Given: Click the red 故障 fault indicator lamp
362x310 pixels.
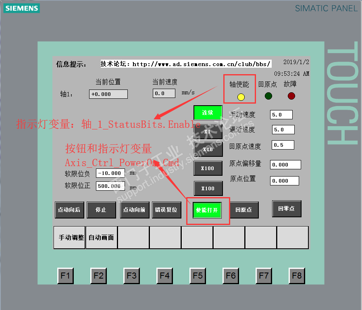Looking at the screenshot, I should pos(291,96).
